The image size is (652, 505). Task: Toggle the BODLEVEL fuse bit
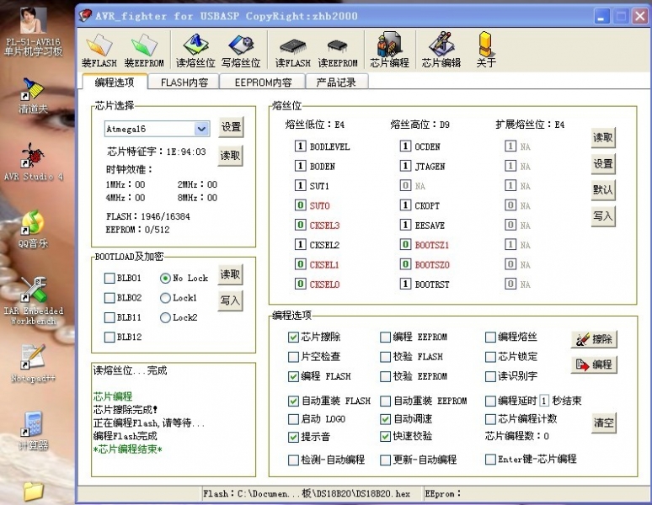[x=300, y=146]
